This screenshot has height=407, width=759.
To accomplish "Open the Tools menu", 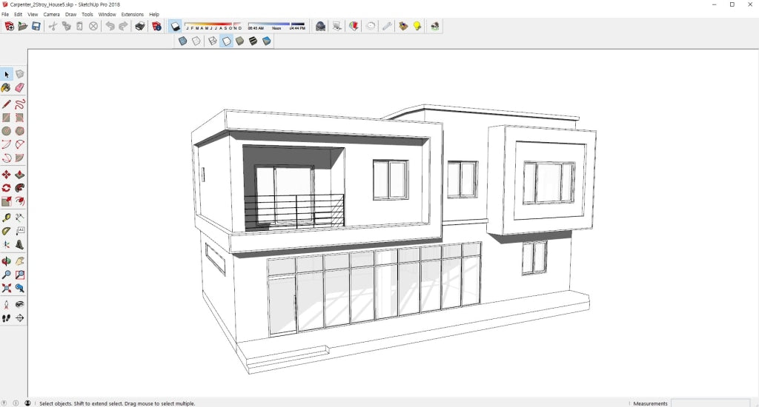I will tap(87, 15).
